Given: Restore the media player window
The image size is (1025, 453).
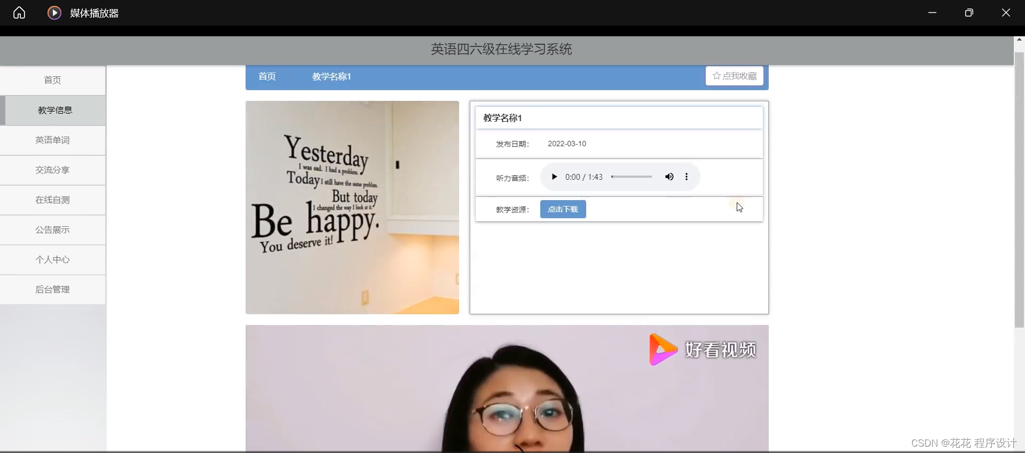Looking at the screenshot, I should tap(969, 13).
